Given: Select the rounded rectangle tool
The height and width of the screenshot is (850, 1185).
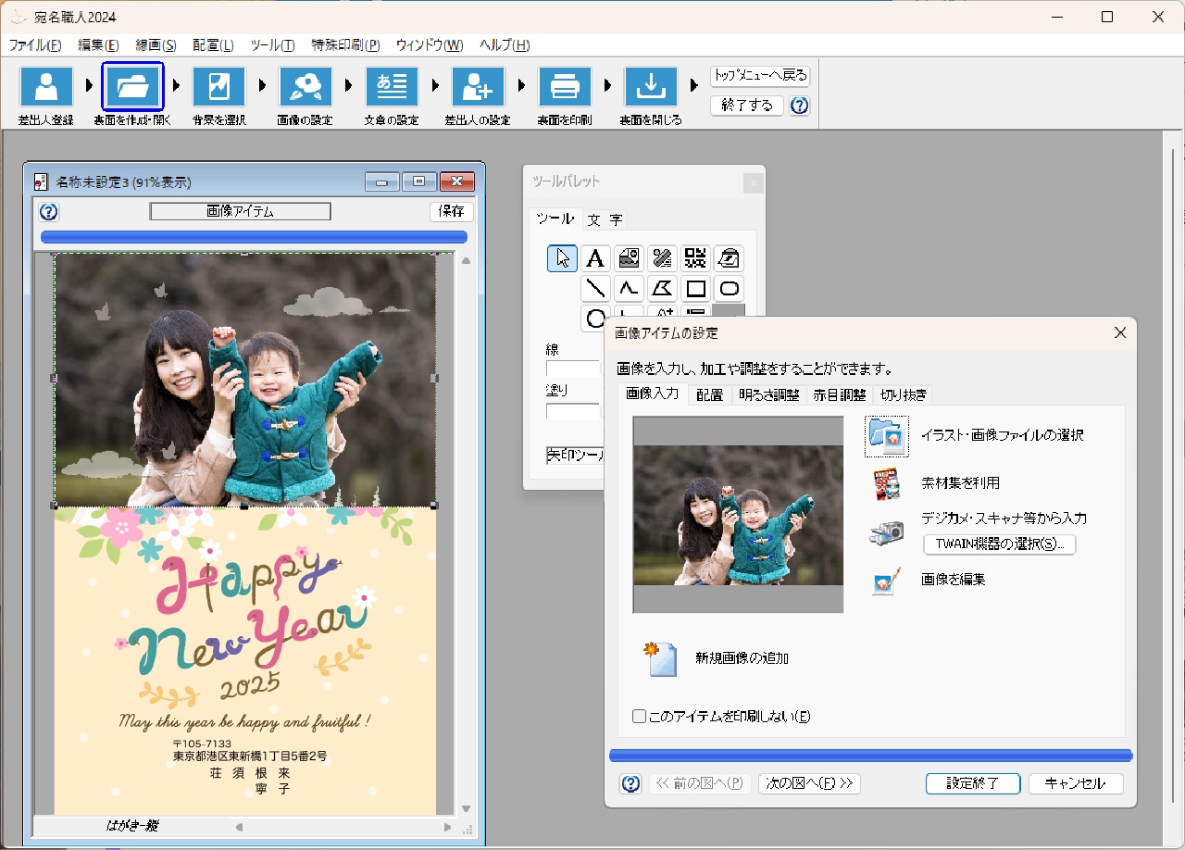Looking at the screenshot, I should click(729, 289).
